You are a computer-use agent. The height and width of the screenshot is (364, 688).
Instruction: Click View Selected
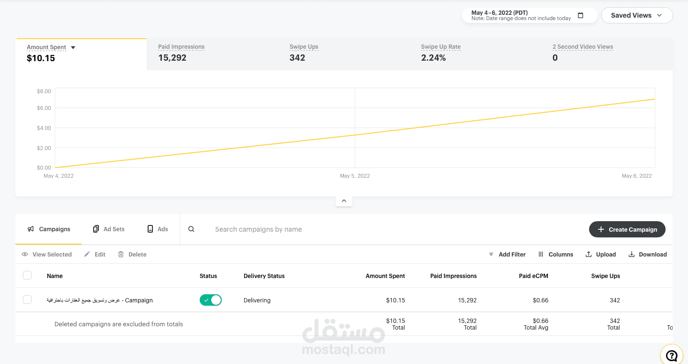47,255
